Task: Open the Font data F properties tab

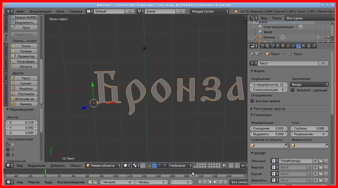Action: tap(298, 46)
